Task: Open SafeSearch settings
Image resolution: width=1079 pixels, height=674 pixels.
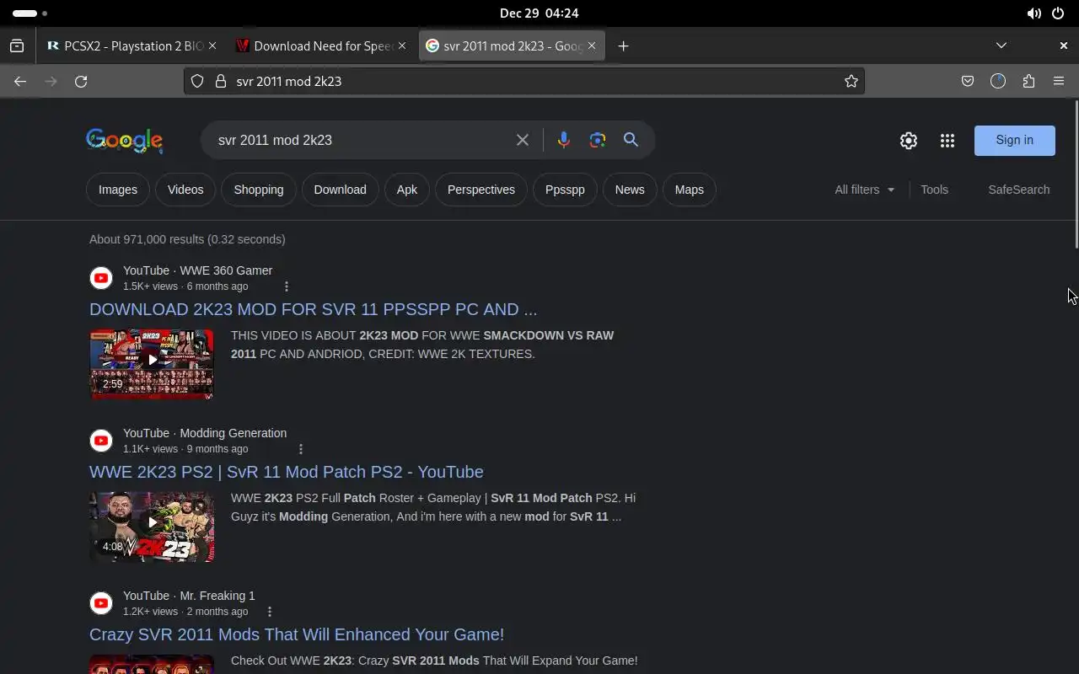Action: click(x=1018, y=190)
